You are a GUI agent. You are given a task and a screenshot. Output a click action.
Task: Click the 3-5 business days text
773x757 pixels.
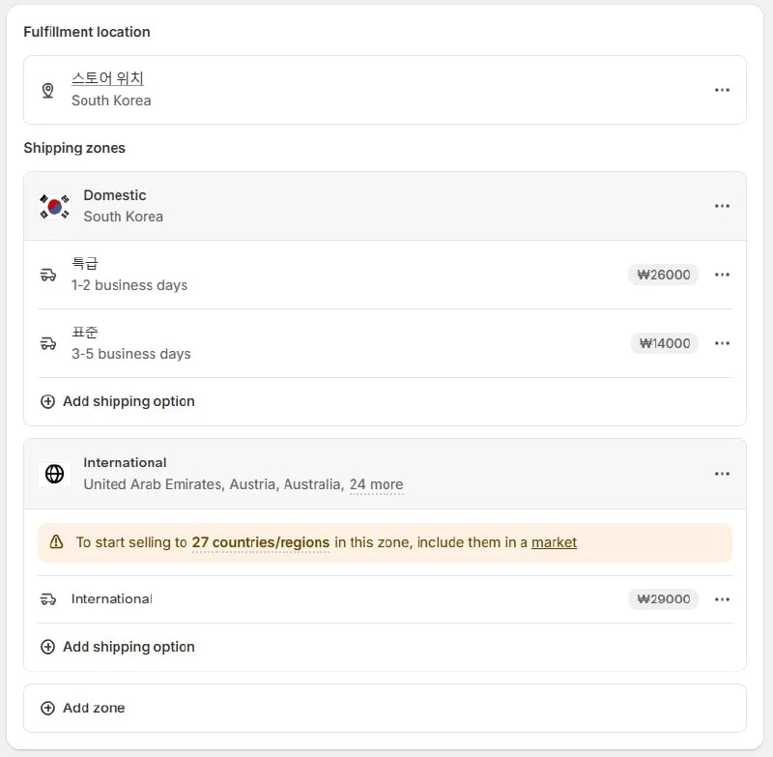tap(131, 354)
